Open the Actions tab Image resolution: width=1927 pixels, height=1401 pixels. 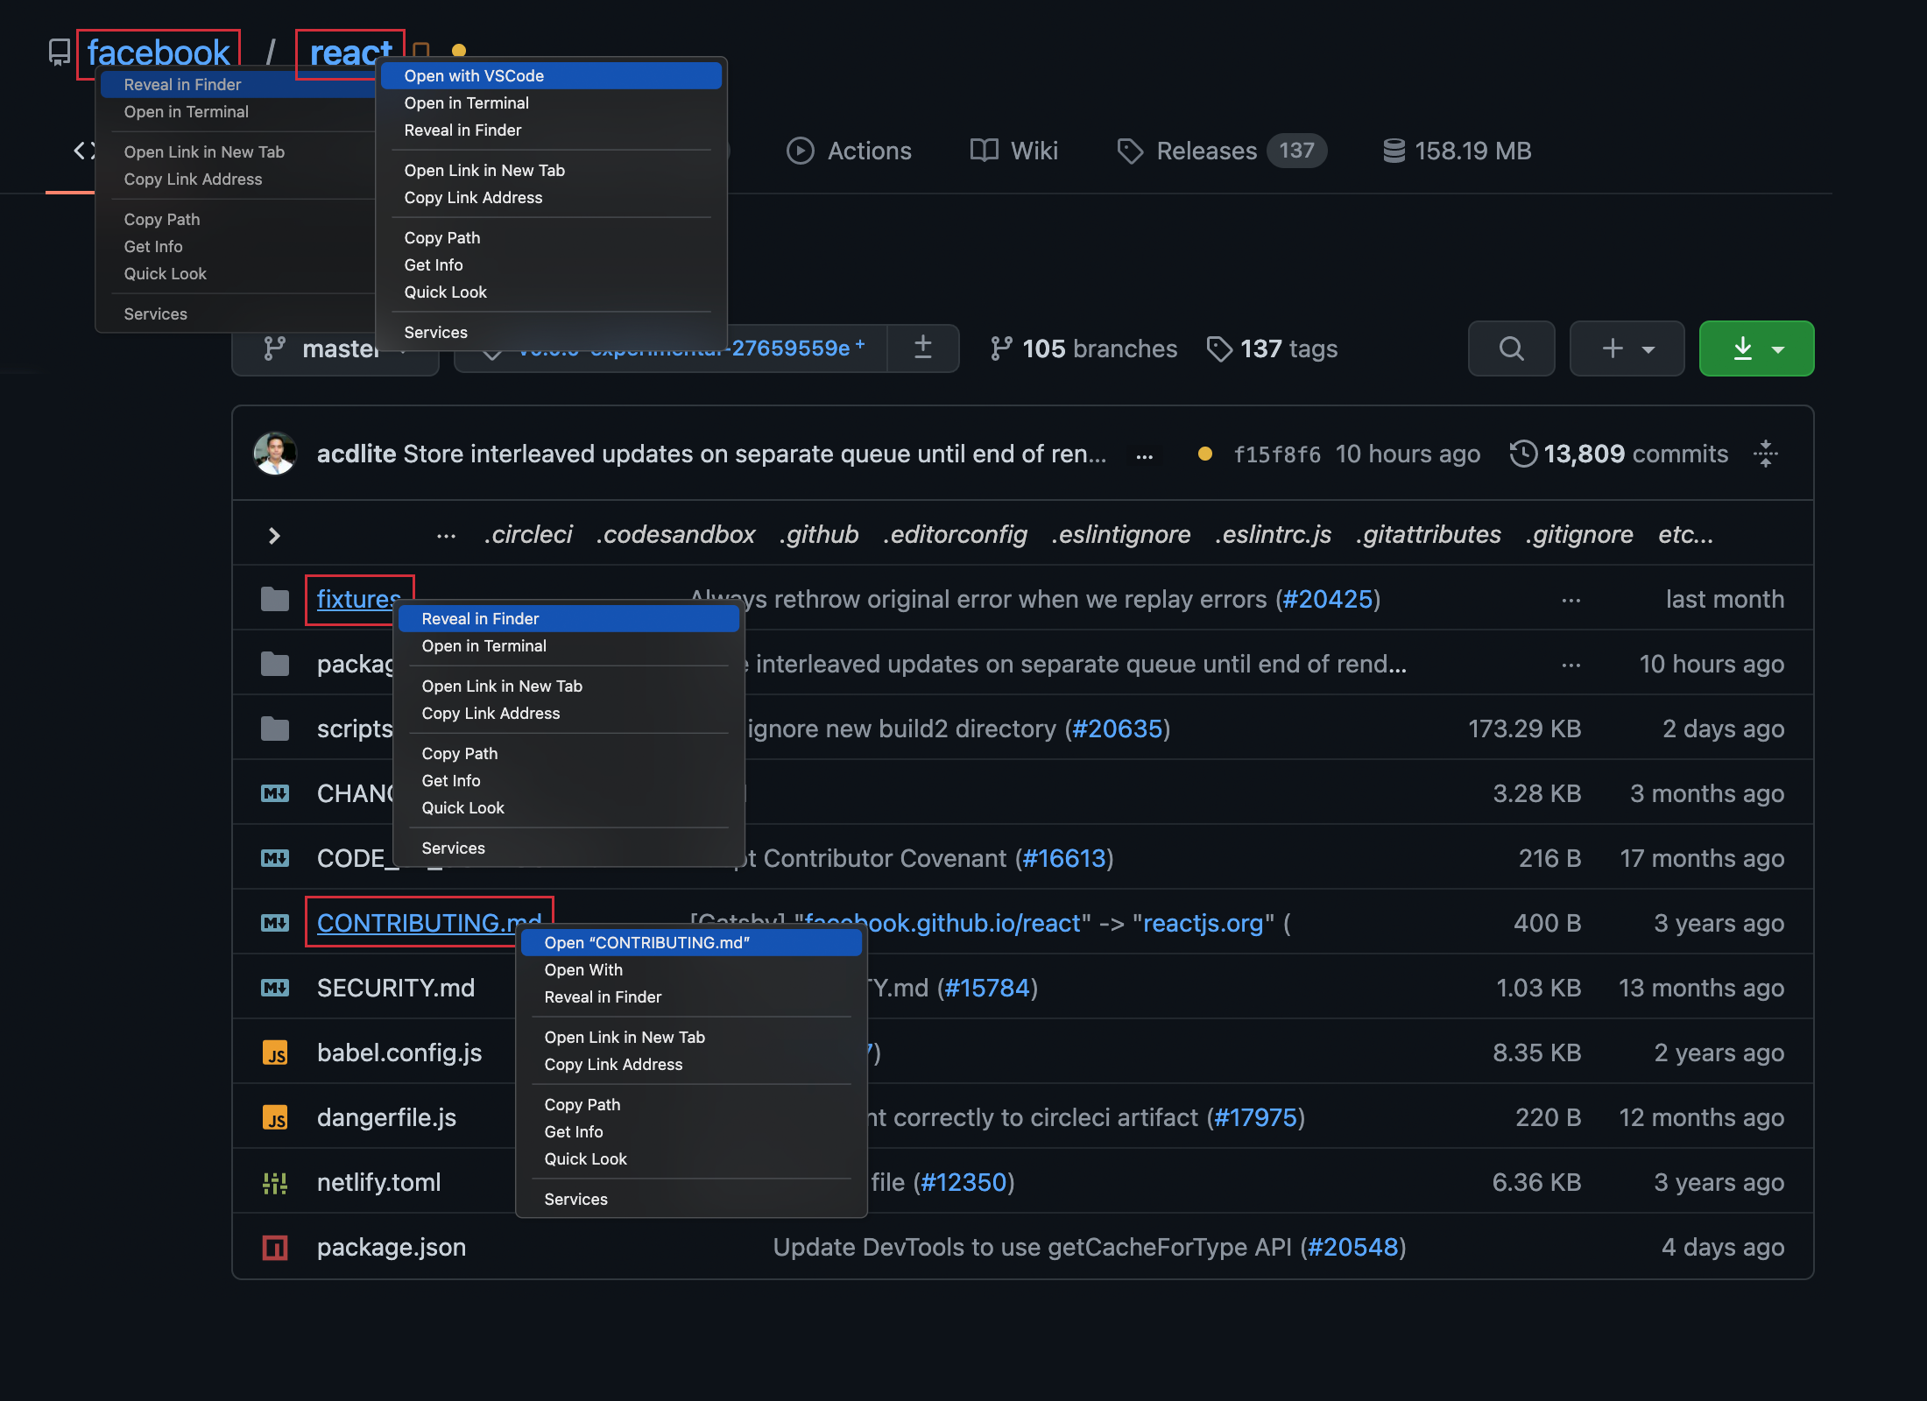point(849,151)
